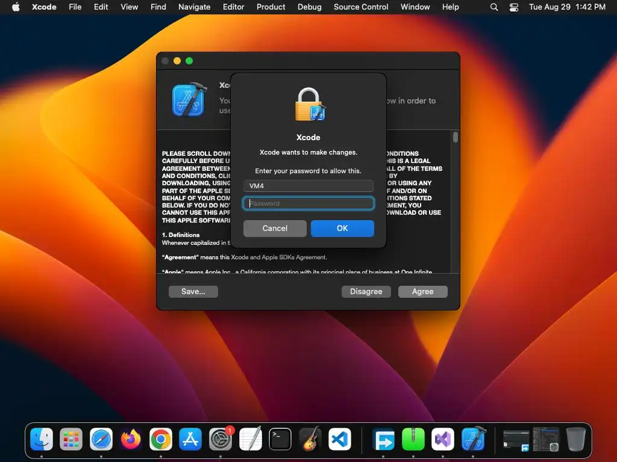The height and width of the screenshot is (462, 617).
Task: Open the second minimized window thumbnail in the Dock
Action: (546, 439)
